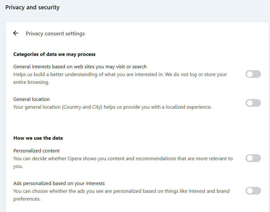Turn on the General location switch

pyautogui.click(x=253, y=103)
